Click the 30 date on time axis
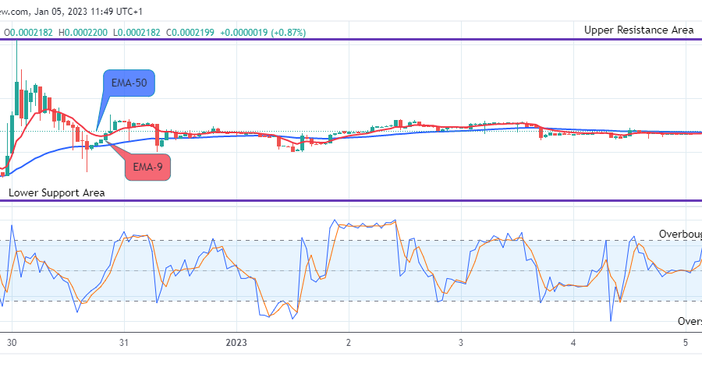Viewport: 702px width, 381px height. click(11, 343)
